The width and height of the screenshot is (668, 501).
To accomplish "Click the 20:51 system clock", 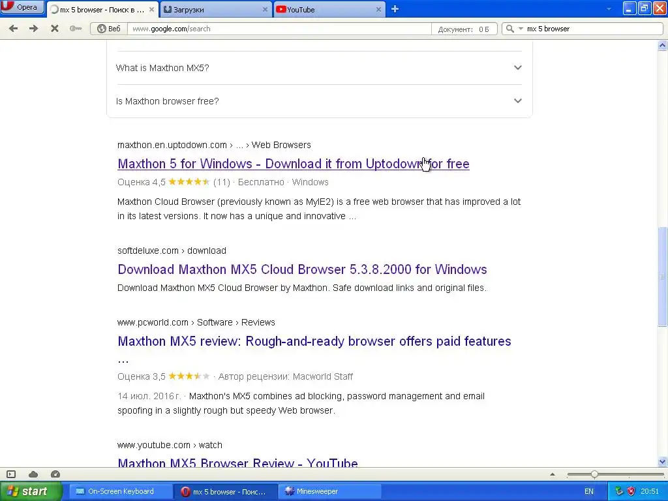I will [x=650, y=491].
